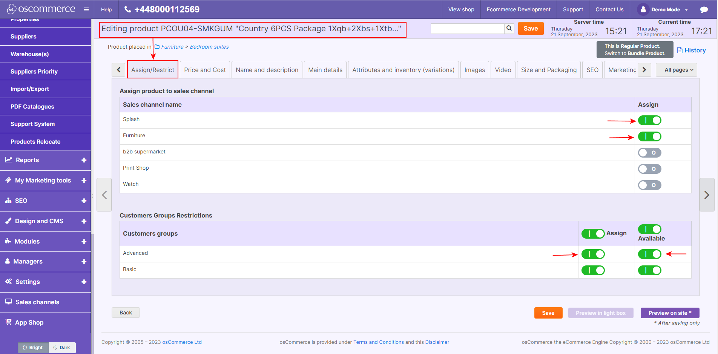Viewport: 718px width, 354px height.
Task: Enable Print Shop sales channel
Action: click(650, 169)
